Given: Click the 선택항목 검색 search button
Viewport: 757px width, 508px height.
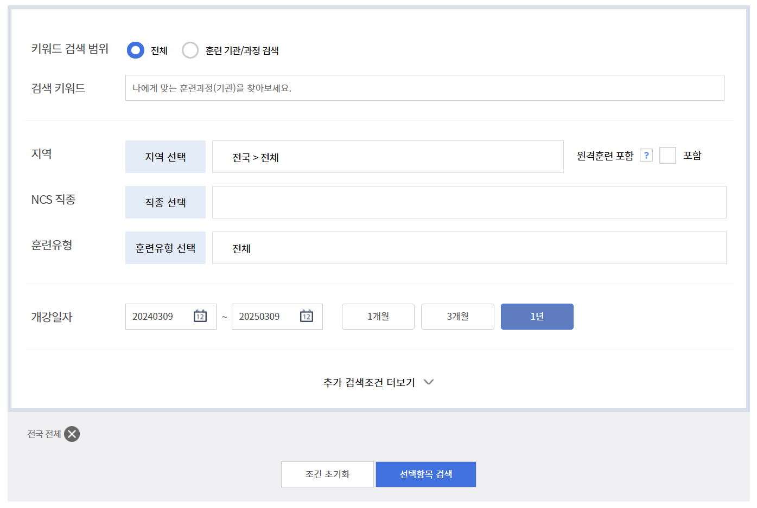Looking at the screenshot, I should click(426, 474).
